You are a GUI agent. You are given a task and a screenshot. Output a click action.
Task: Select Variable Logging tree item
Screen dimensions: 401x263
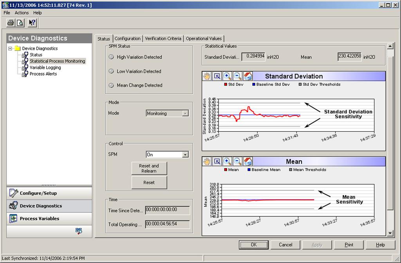(x=45, y=67)
